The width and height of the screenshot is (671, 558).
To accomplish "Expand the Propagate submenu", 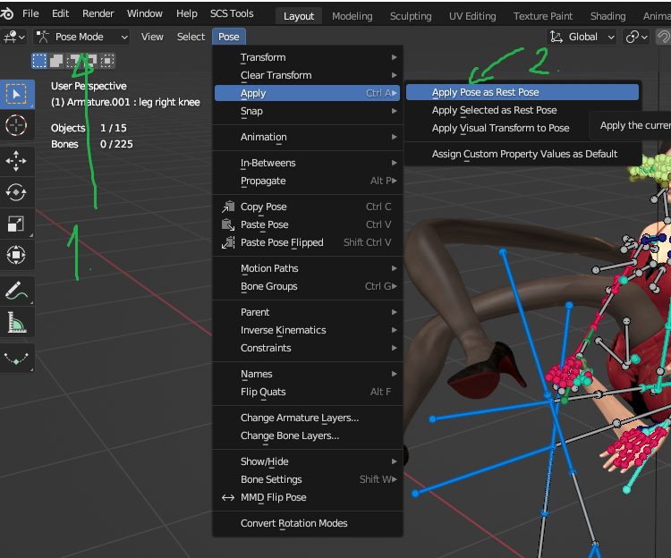I will pos(307,181).
